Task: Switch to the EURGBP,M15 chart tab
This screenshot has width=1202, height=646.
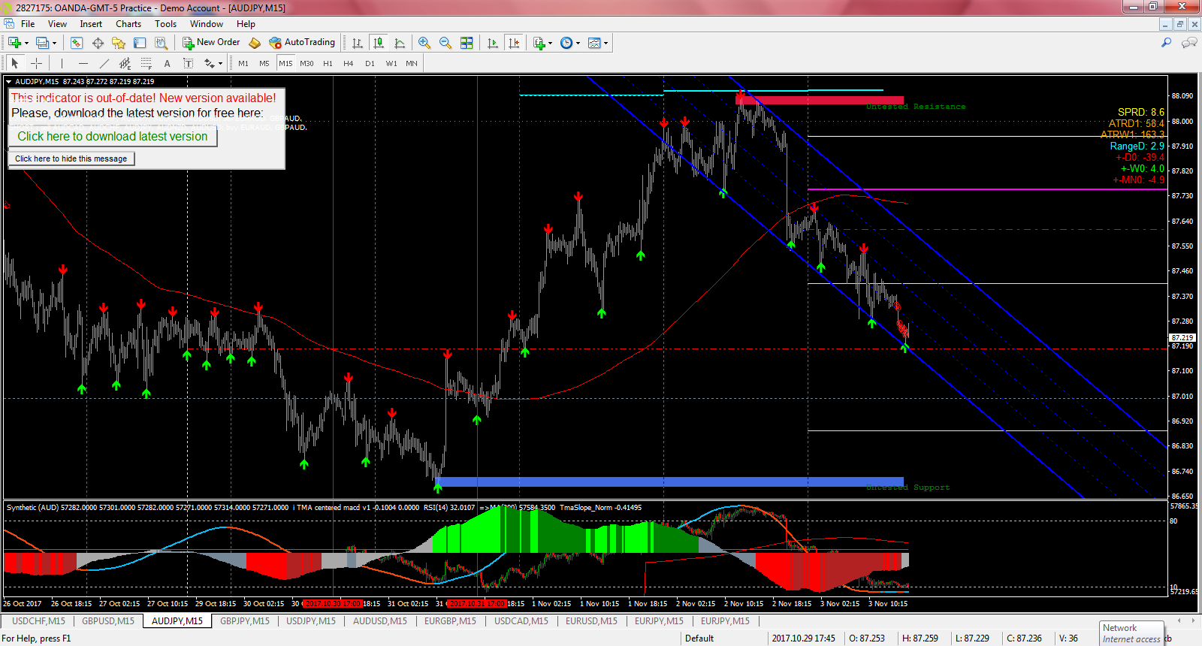Action: coord(450,621)
